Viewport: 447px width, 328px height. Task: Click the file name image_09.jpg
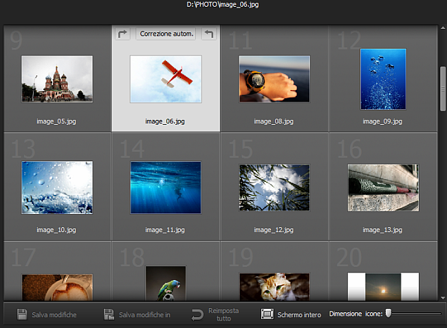point(382,121)
